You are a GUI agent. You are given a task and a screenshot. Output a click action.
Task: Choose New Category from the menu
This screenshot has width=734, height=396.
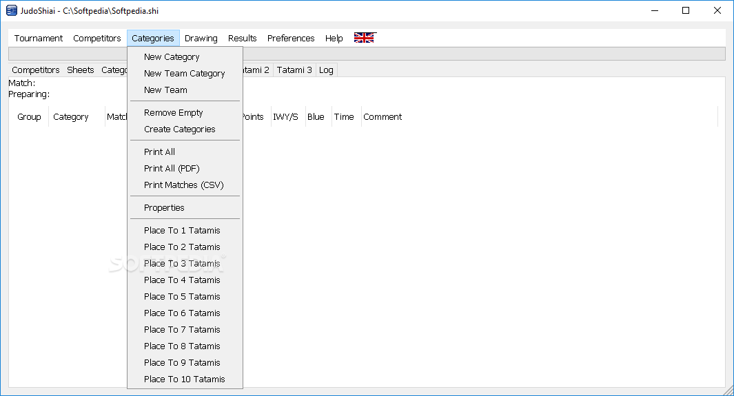tap(185, 57)
